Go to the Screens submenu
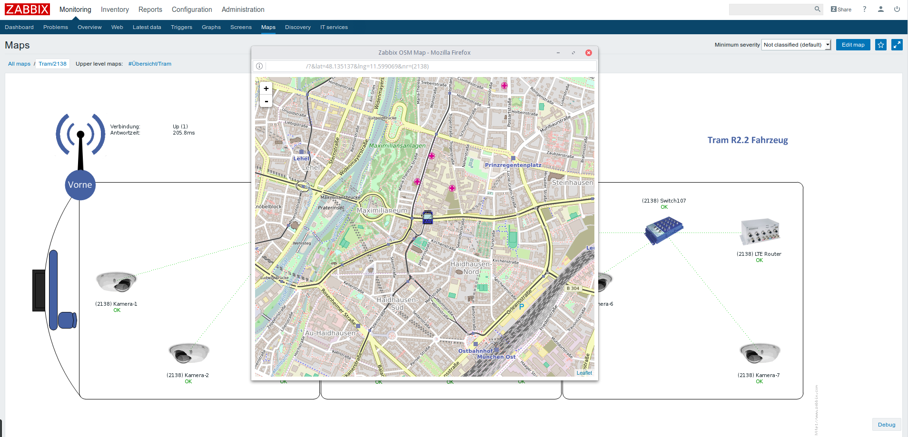This screenshot has width=908, height=437. point(241,27)
